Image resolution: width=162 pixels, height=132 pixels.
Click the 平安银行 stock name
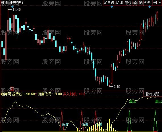[17, 3]
